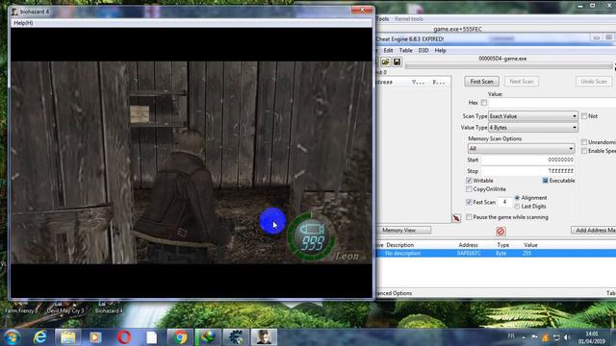Viewport: 616px width, 346px height.
Task: Click the First Scan button
Action: [481, 81]
